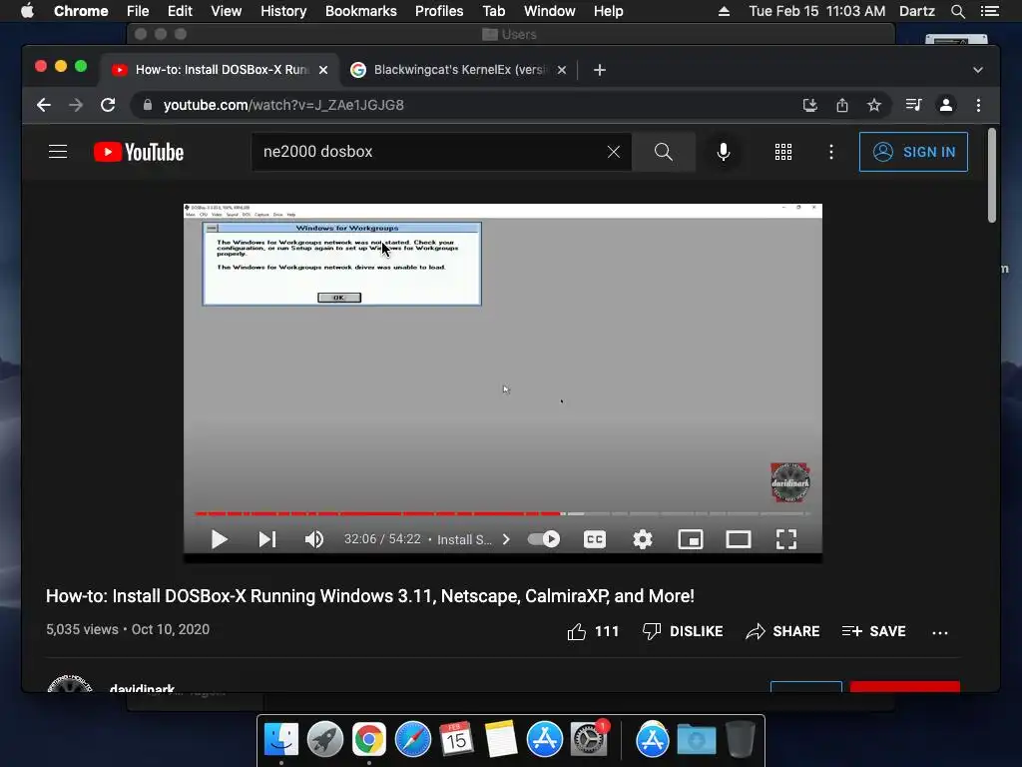
Task: Toggle closed captions on the video
Action: [595, 539]
